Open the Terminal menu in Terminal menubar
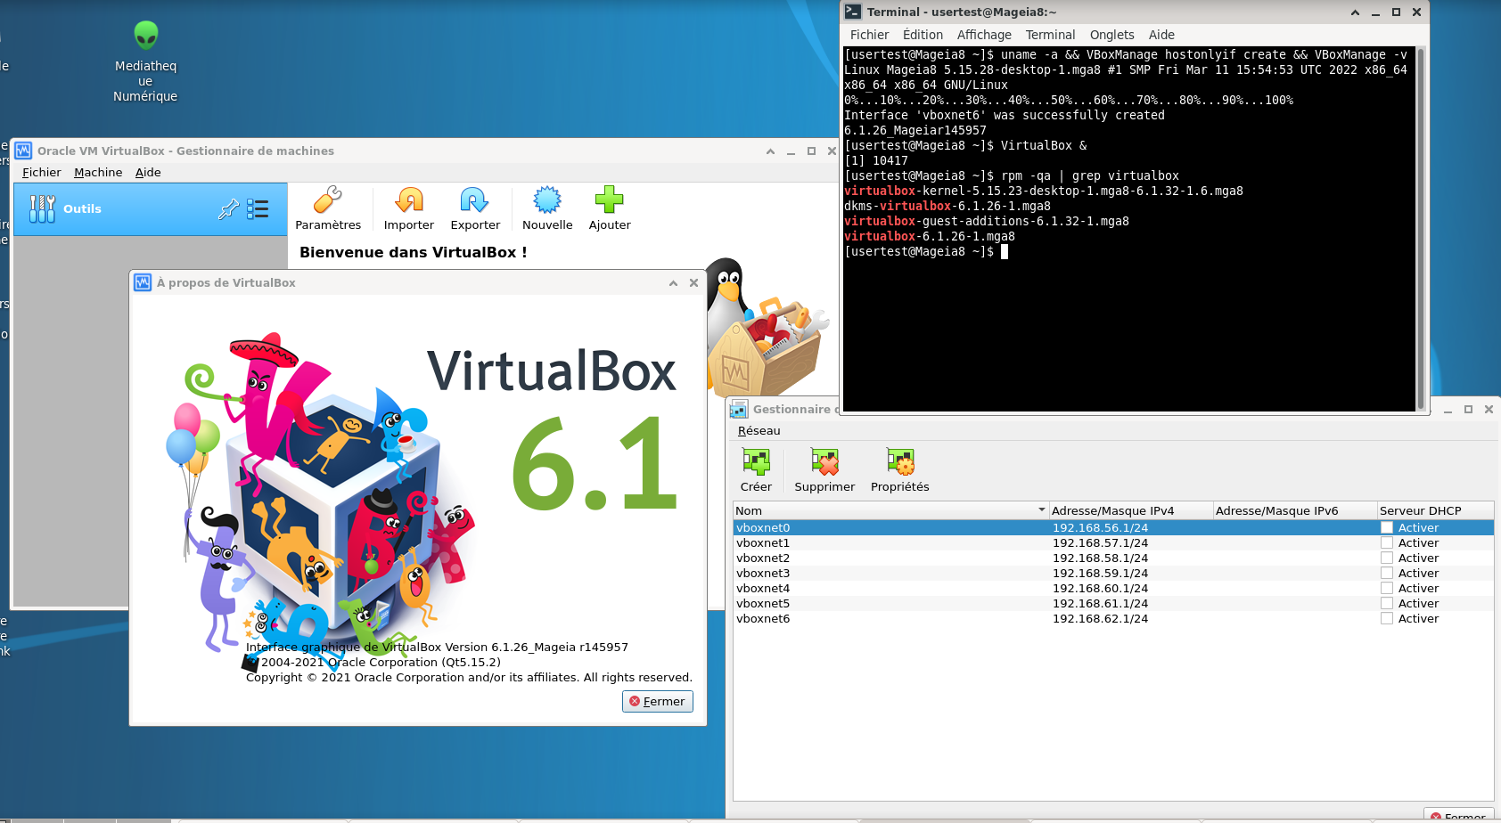1501x823 pixels. pos(1050,35)
